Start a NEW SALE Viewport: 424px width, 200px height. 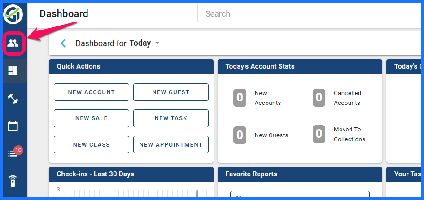(x=92, y=118)
